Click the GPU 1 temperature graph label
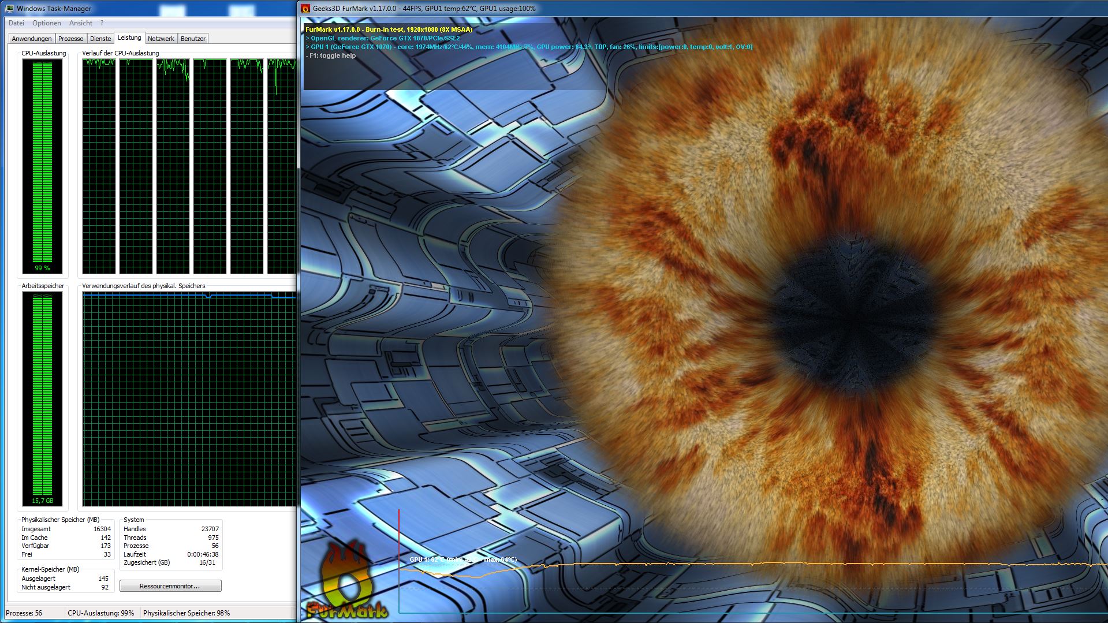Image resolution: width=1108 pixels, height=623 pixels. pos(463,559)
